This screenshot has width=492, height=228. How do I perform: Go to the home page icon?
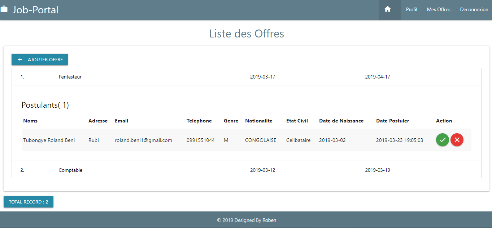tap(388, 10)
